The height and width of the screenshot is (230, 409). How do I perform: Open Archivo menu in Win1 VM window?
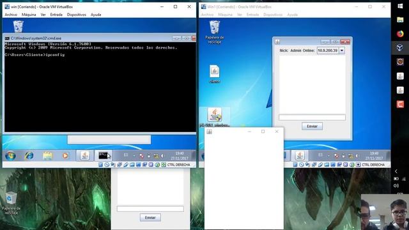pos(207,15)
